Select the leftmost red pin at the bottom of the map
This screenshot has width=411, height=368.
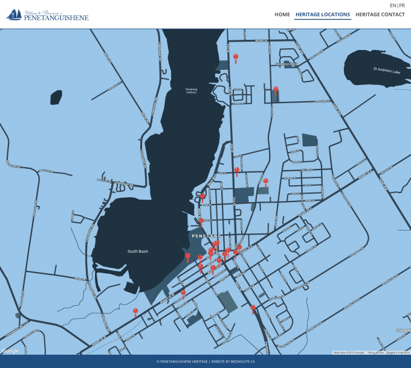pyautogui.click(x=135, y=312)
